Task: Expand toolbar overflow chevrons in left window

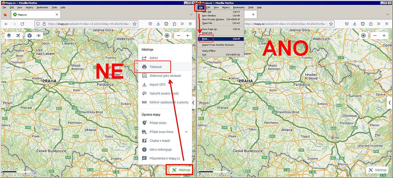Action: 182,24
